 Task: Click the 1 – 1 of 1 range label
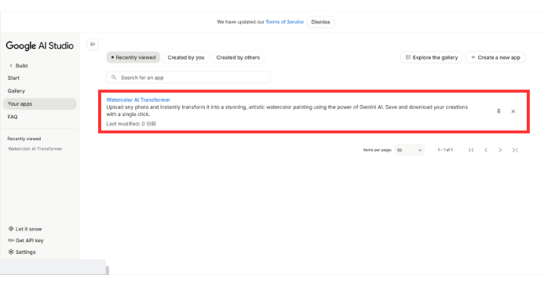click(445, 150)
